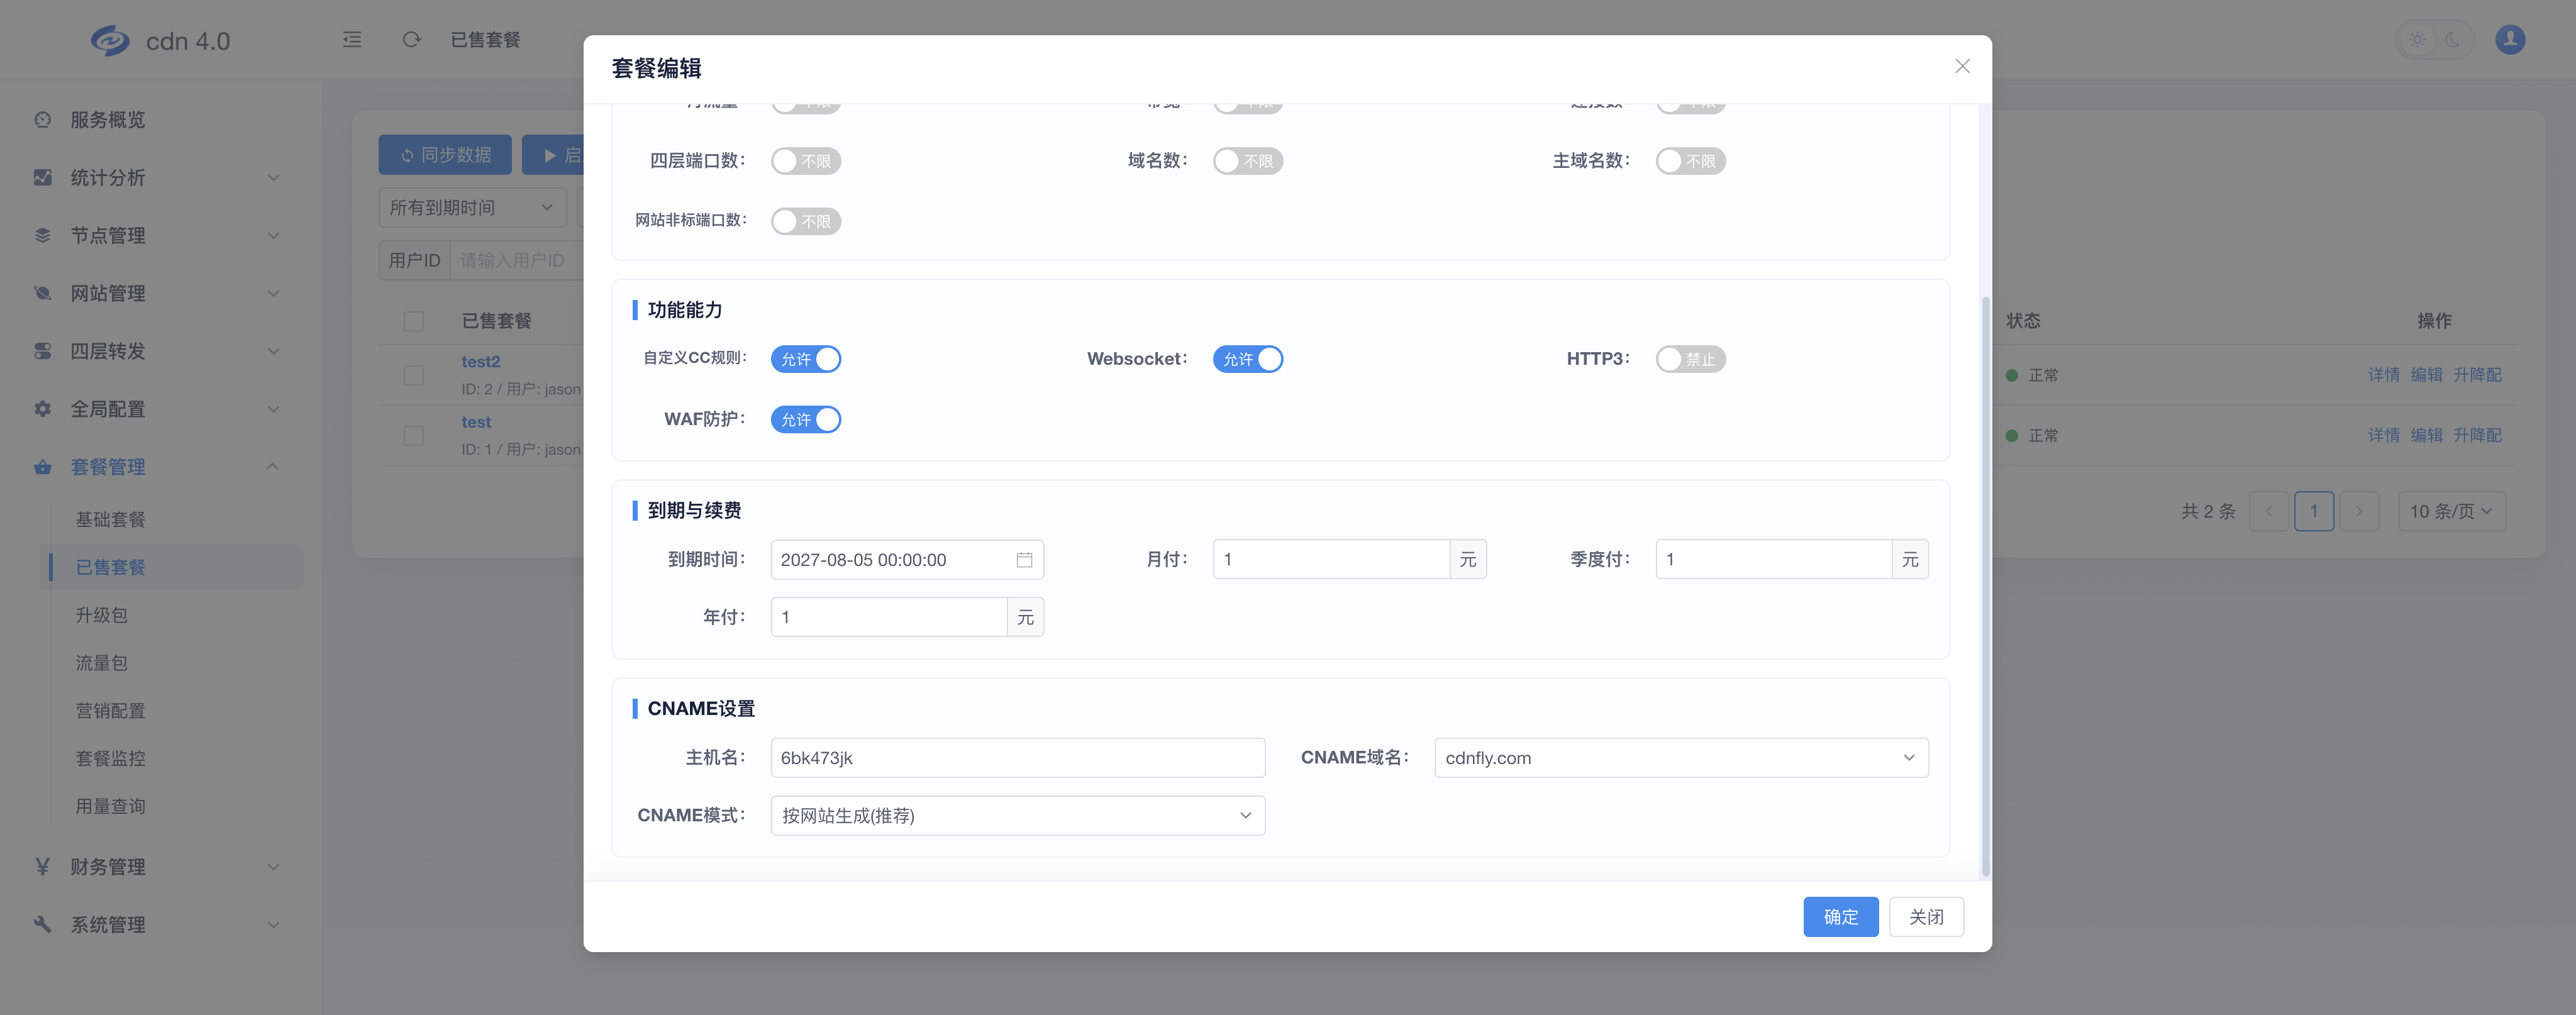Open the 升级包 submenu item
The width and height of the screenshot is (2576, 1015).
pos(102,616)
